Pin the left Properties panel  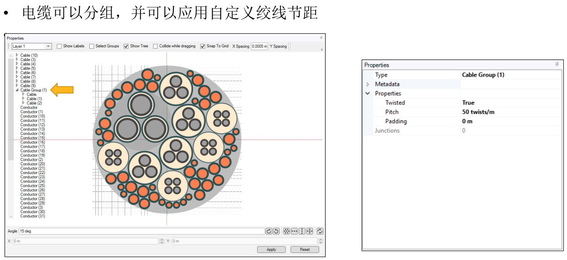pyautogui.click(x=321, y=38)
